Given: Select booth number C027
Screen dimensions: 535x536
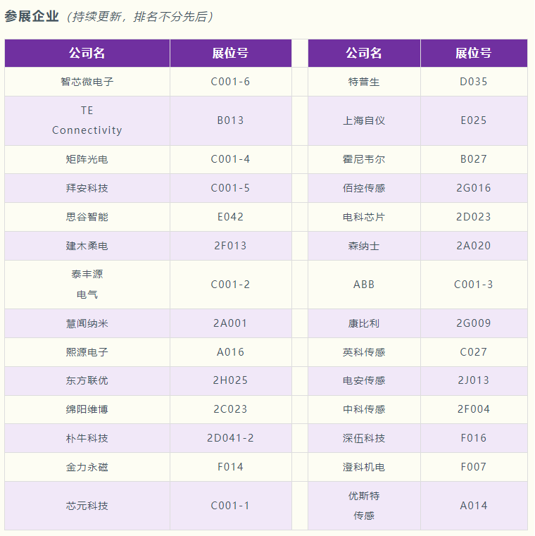Looking at the screenshot, I should click(x=474, y=352).
